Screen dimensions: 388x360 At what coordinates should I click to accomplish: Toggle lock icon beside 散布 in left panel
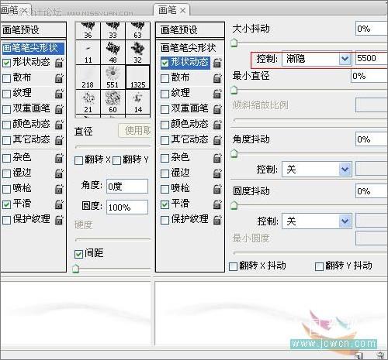point(59,78)
